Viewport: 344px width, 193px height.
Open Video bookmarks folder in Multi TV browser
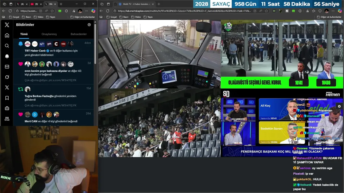(136, 17)
